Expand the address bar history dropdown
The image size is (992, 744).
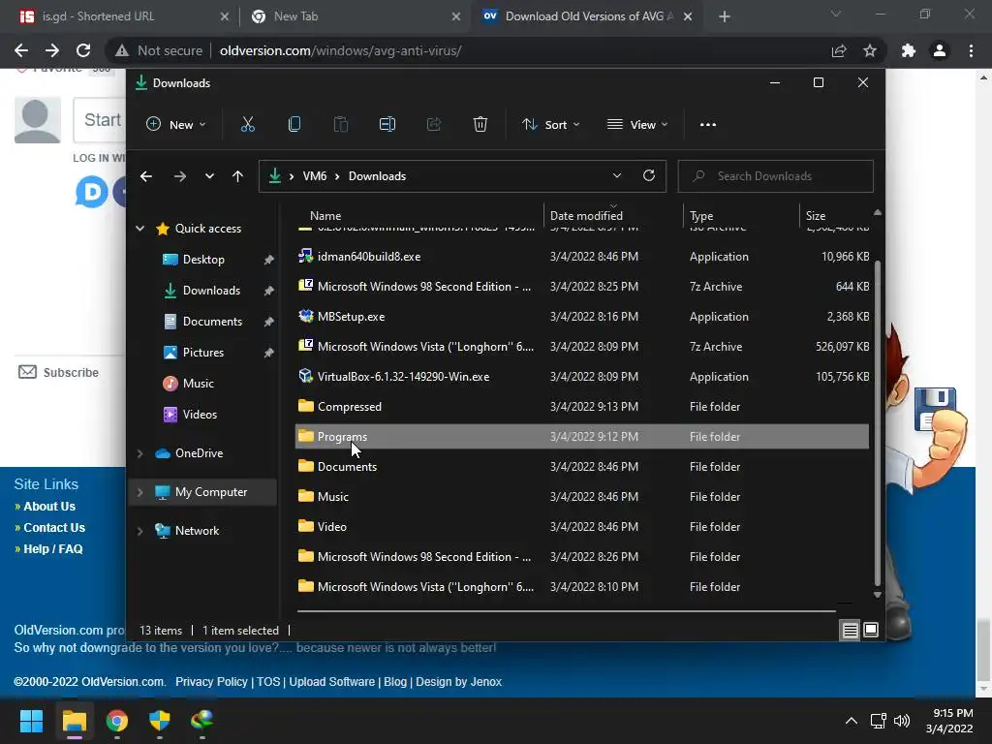point(617,176)
